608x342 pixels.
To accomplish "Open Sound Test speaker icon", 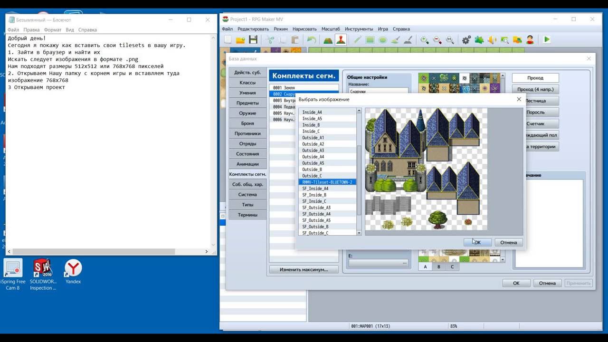I will (x=492, y=40).
